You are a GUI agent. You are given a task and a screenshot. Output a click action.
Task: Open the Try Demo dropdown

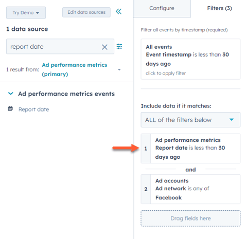click(x=26, y=13)
